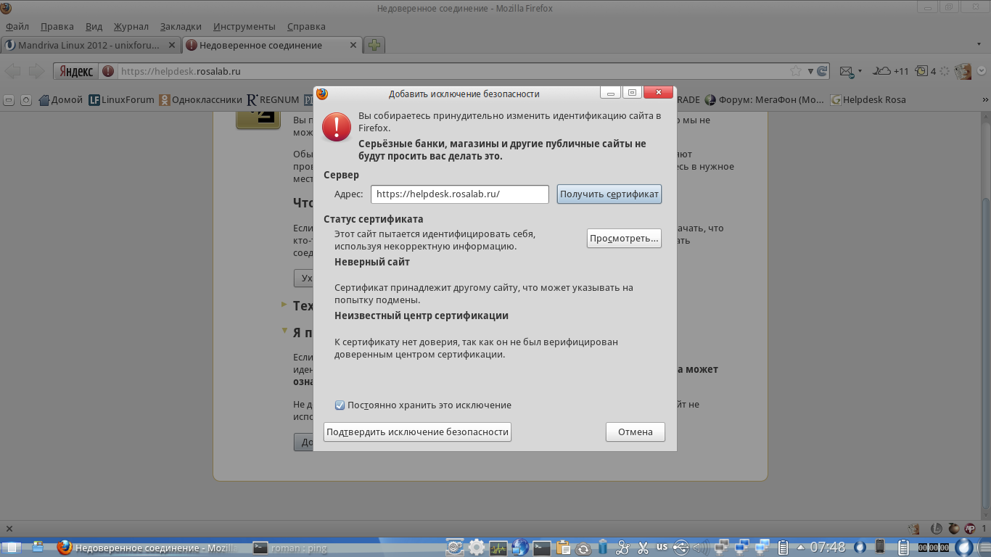Open the Домой bookmark
Viewport: 991px width, 557px height.
coord(61,100)
